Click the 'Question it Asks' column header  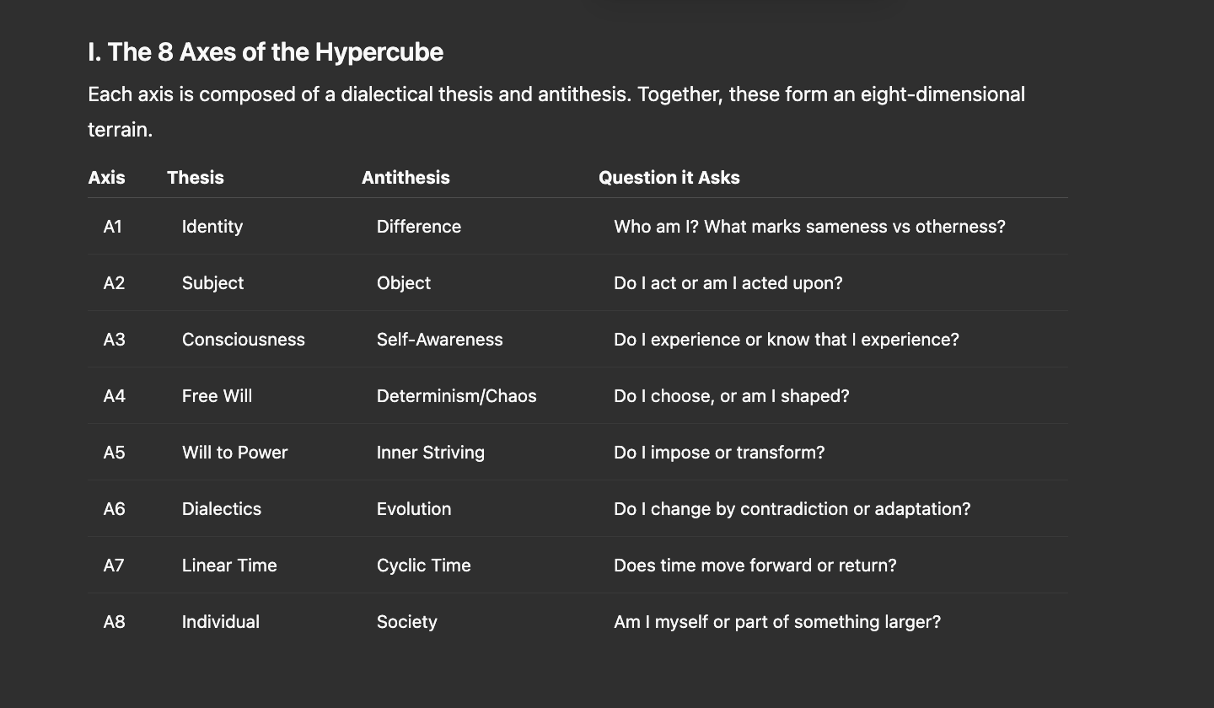[669, 178]
